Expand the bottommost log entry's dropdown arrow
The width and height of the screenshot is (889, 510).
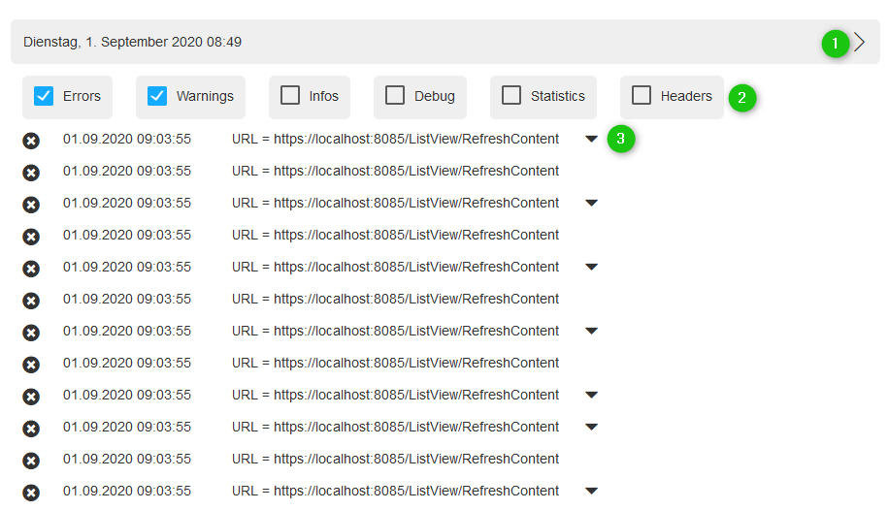[591, 491]
